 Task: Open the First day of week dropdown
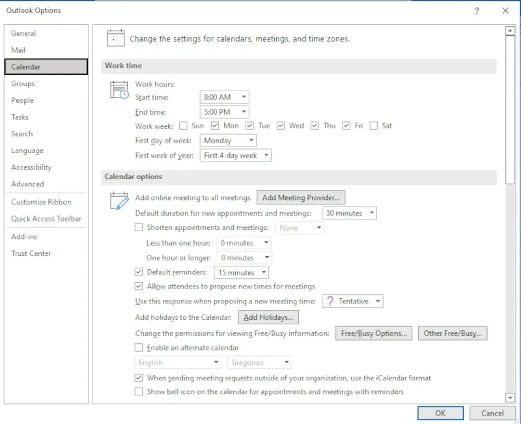point(228,141)
